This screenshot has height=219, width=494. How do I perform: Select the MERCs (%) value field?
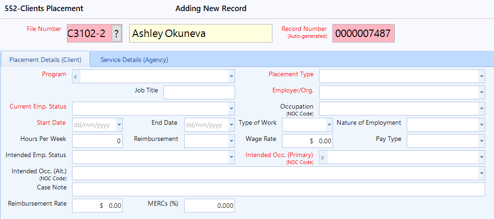[x=210, y=206]
